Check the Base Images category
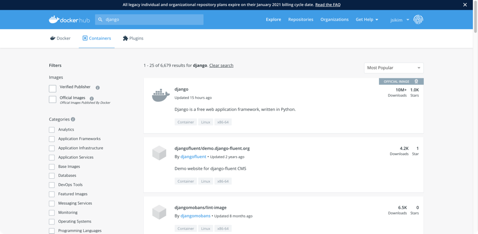This screenshot has height=234, width=478. coord(52,167)
